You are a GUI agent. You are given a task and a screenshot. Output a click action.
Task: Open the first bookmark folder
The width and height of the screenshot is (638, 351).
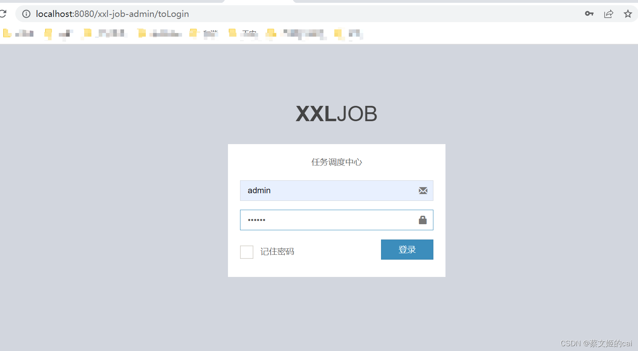click(18, 33)
